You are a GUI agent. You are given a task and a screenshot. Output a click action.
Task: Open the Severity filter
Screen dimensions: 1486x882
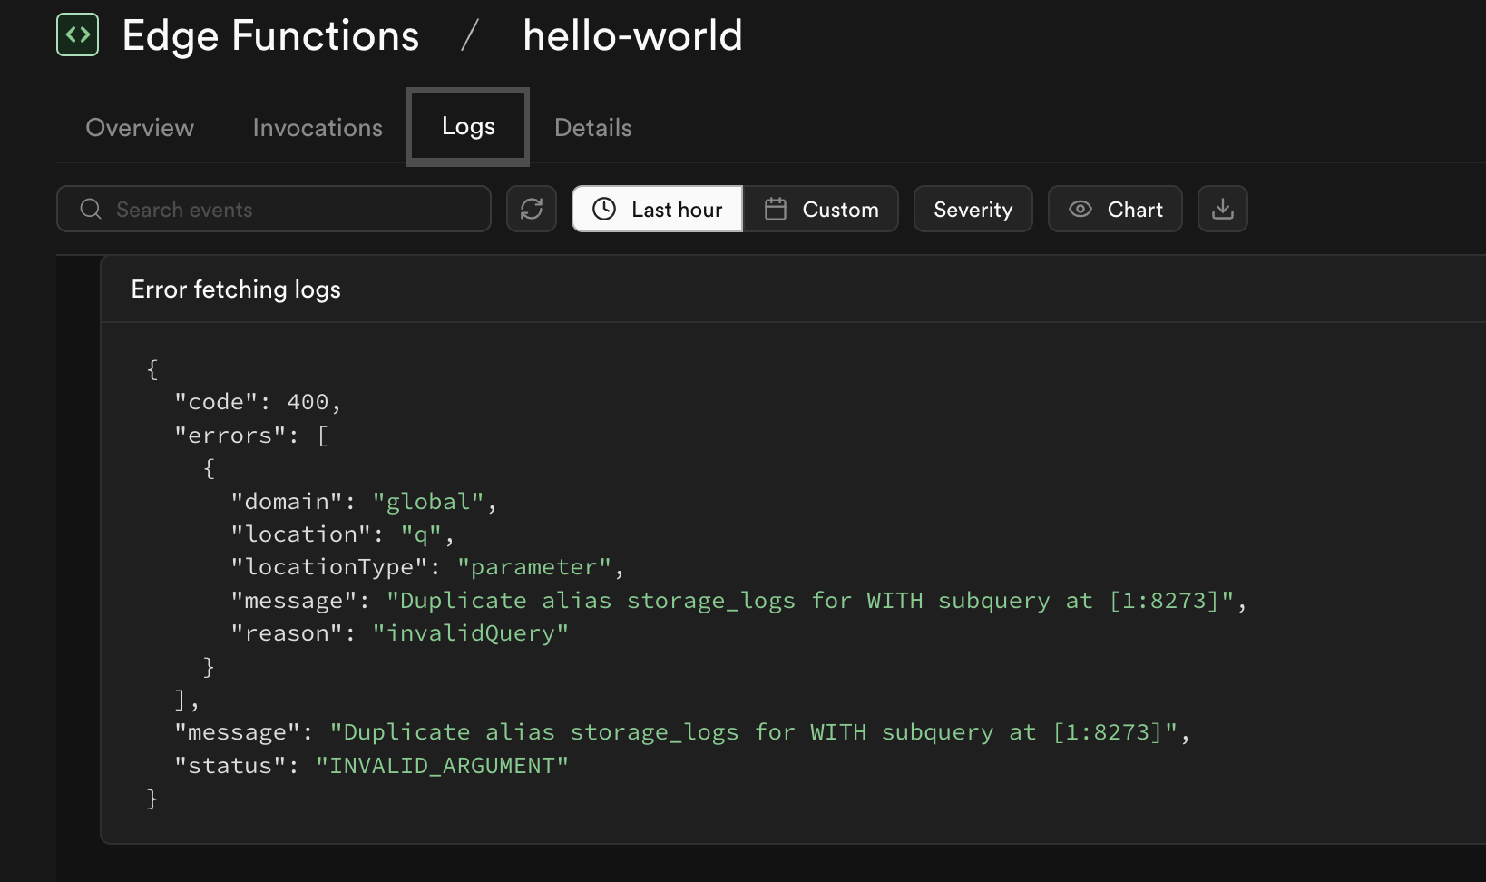click(973, 209)
